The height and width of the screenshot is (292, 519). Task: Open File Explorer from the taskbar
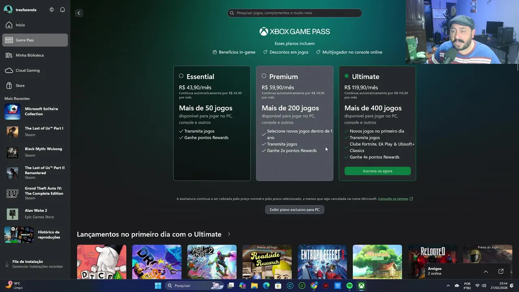254,286
